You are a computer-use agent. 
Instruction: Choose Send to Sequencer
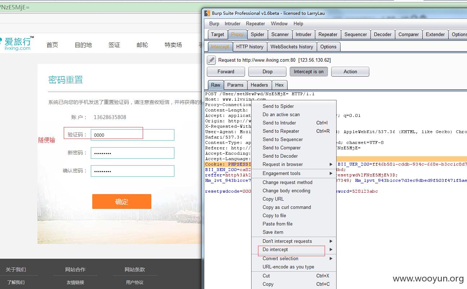pos(294,139)
